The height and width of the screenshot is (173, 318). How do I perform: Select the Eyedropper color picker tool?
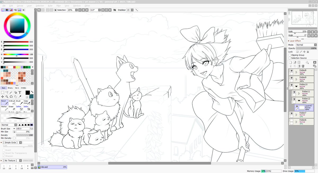(20, 97)
